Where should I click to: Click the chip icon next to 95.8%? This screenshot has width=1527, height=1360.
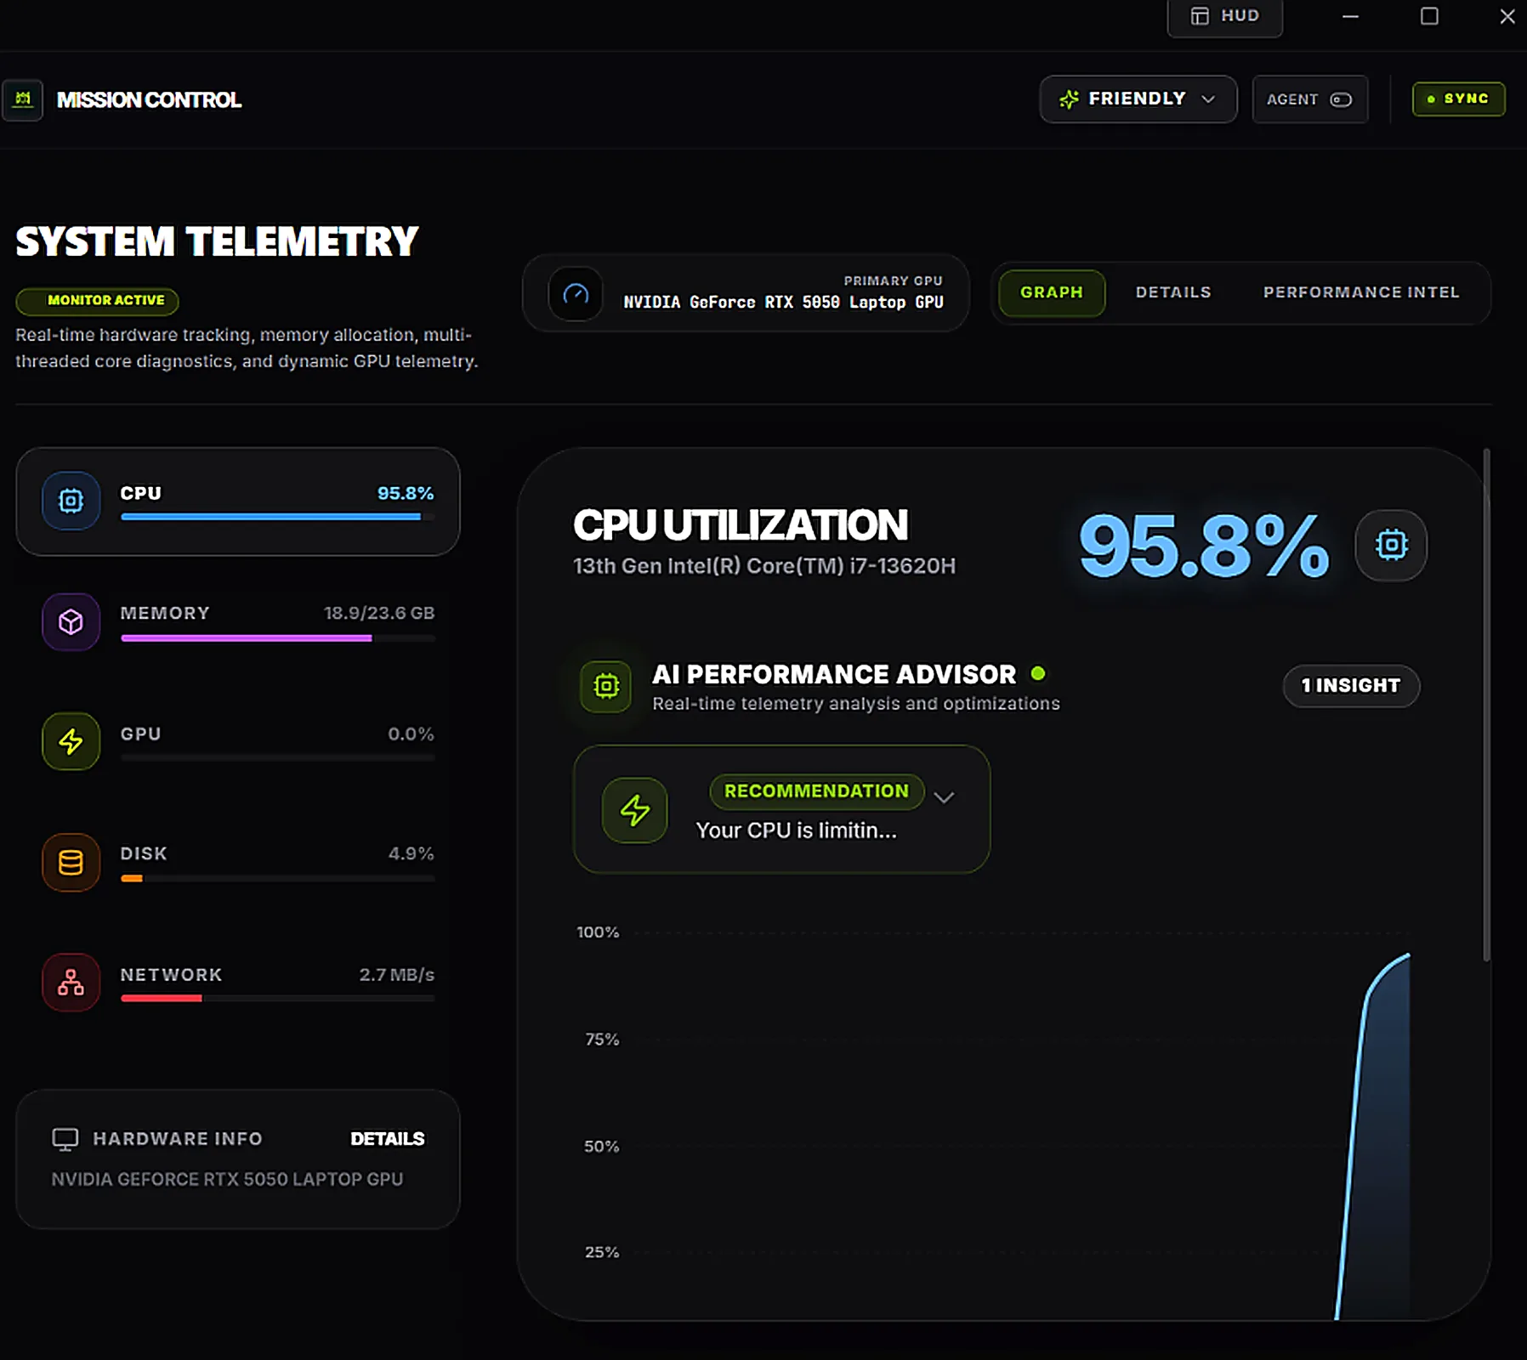[x=1391, y=545]
